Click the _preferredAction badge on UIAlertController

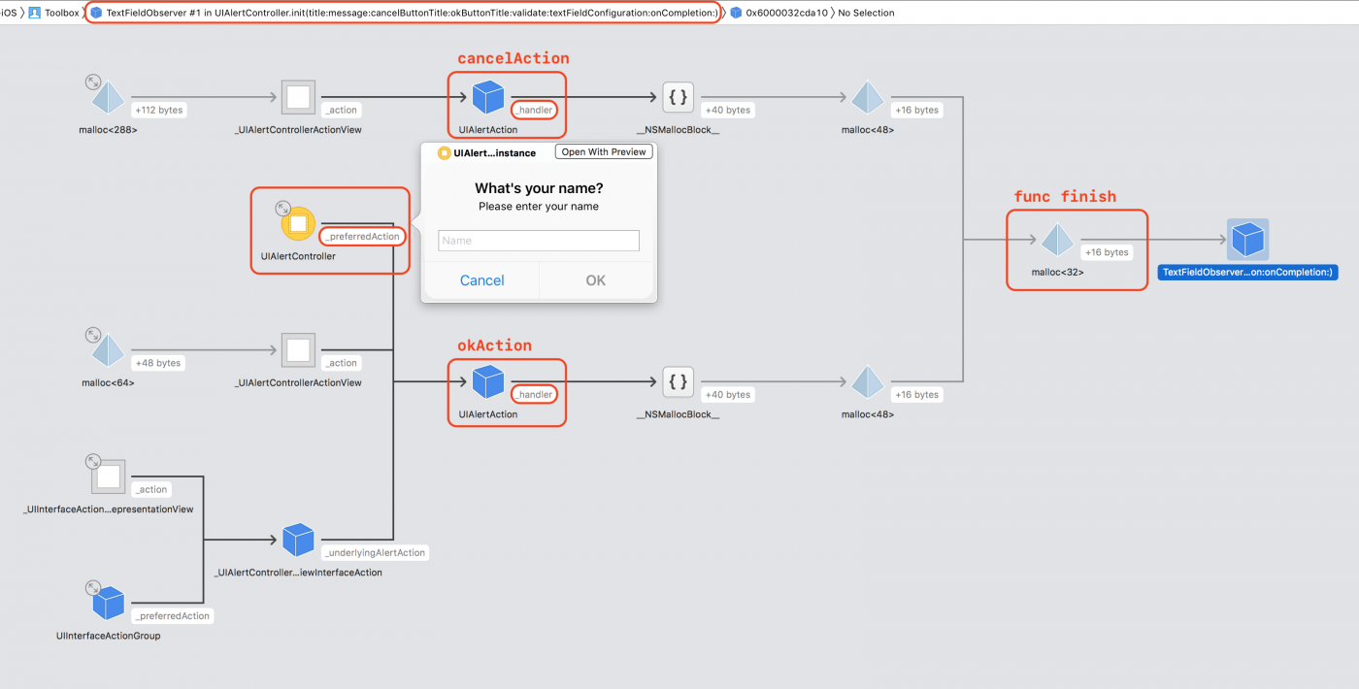[361, 236]
